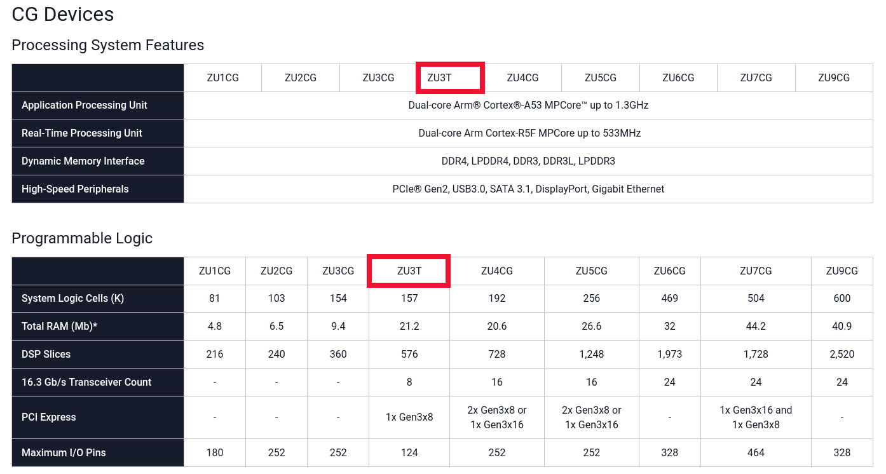This screenshot has height=474, width=886.
Task: Click Total RAM value 40.9
Action: tap(842, 327)
